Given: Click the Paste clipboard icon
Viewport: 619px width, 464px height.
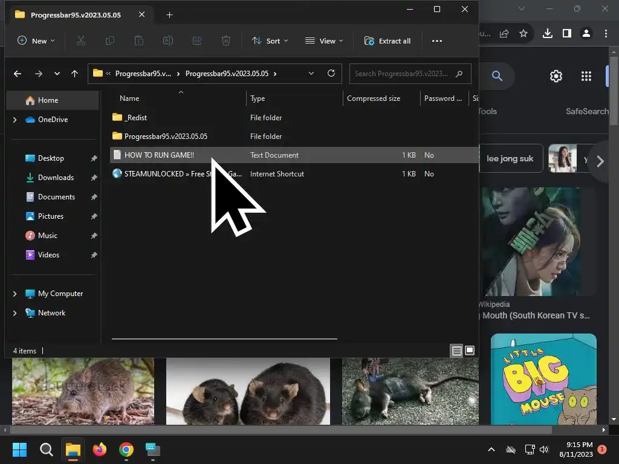Looking at the screenshot, I should click(139, 40).
